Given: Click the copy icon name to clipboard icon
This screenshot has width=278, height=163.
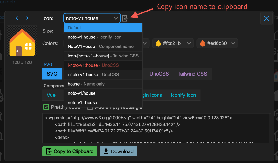Looking at the screenshot, I should pyautogui.click(x=125, y=18).
